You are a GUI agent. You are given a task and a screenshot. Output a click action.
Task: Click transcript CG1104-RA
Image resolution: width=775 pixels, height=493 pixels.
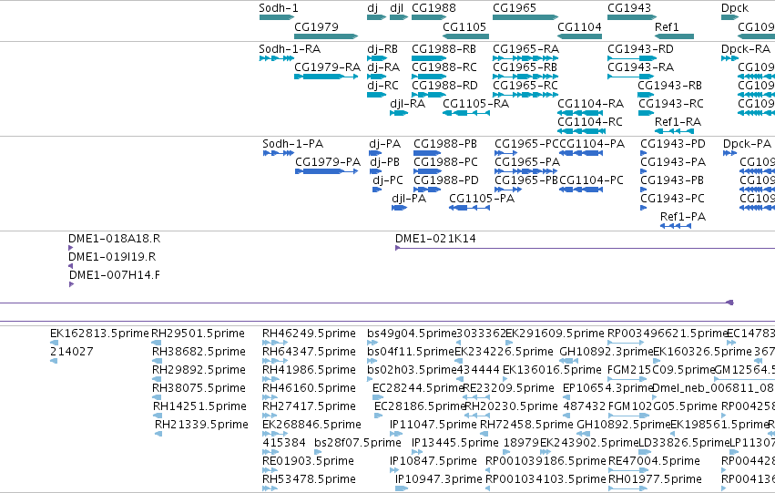coord(580,113)
